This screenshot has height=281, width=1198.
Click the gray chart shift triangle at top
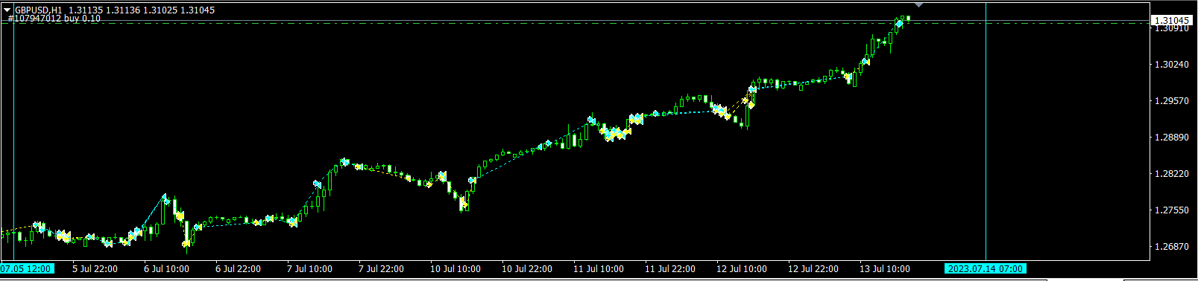click(x=918, y=4)
